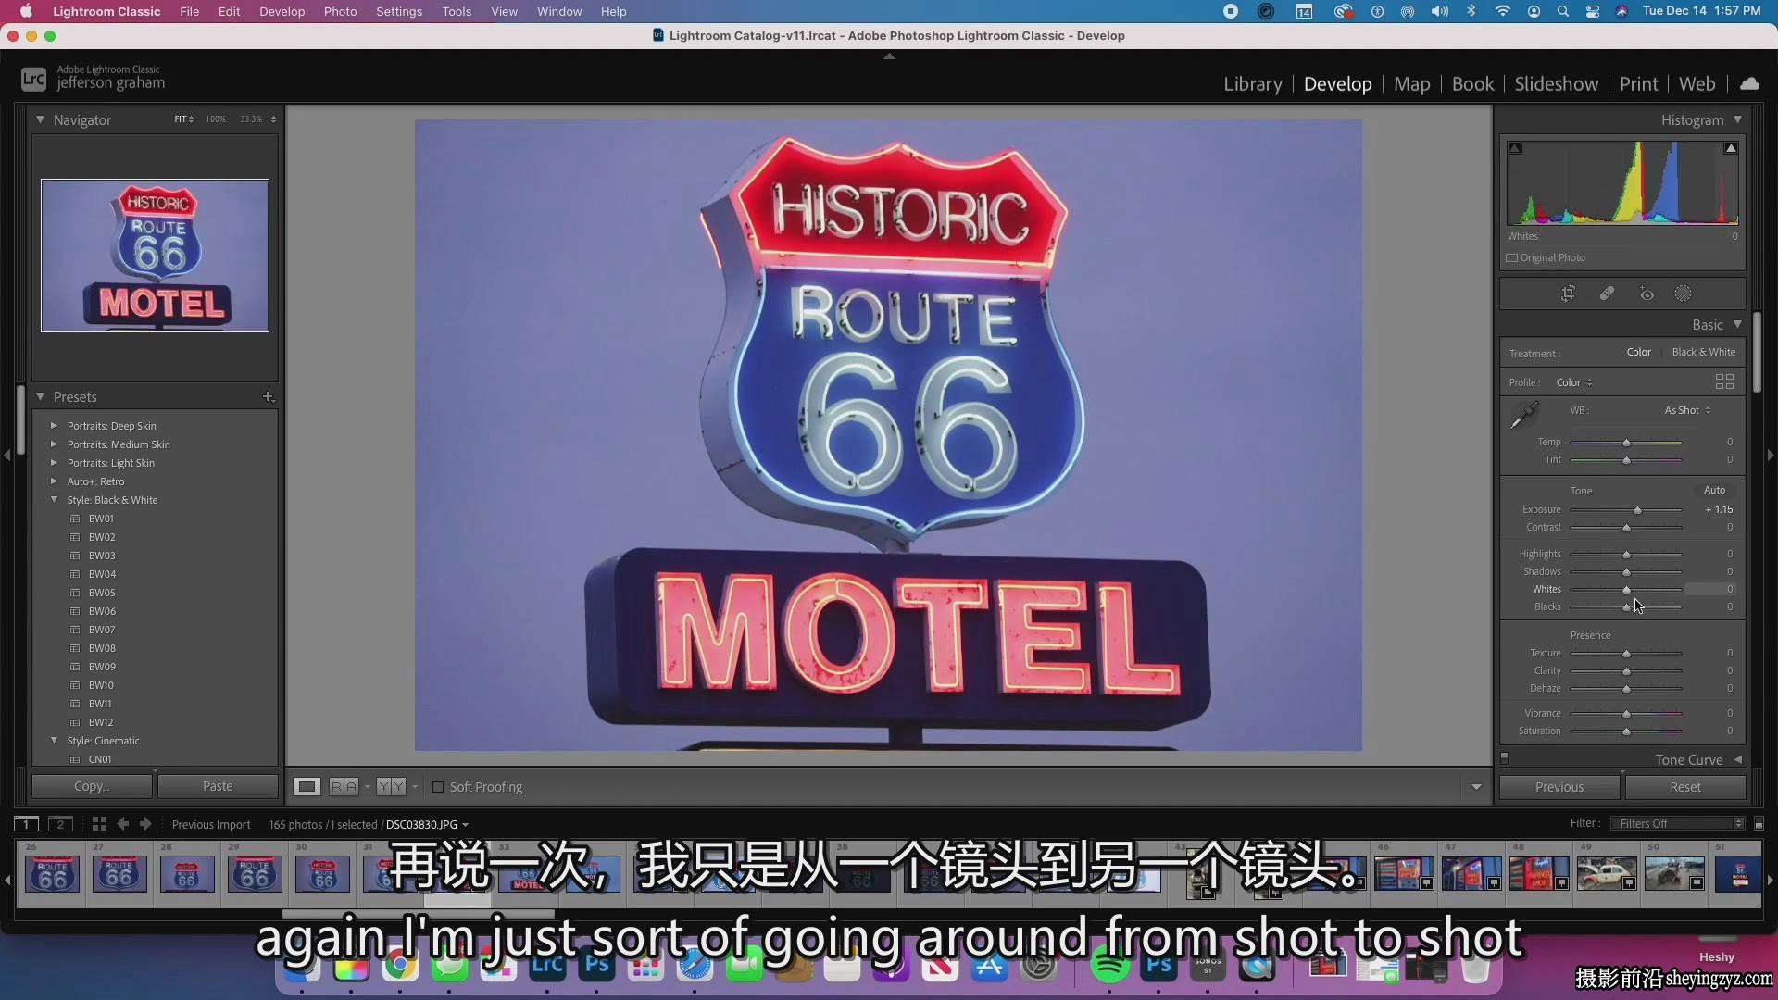The image size is (1778, 1000).
Task: Click the Wi-Fi menu bar icon
Action: (x=1503, y=11)
